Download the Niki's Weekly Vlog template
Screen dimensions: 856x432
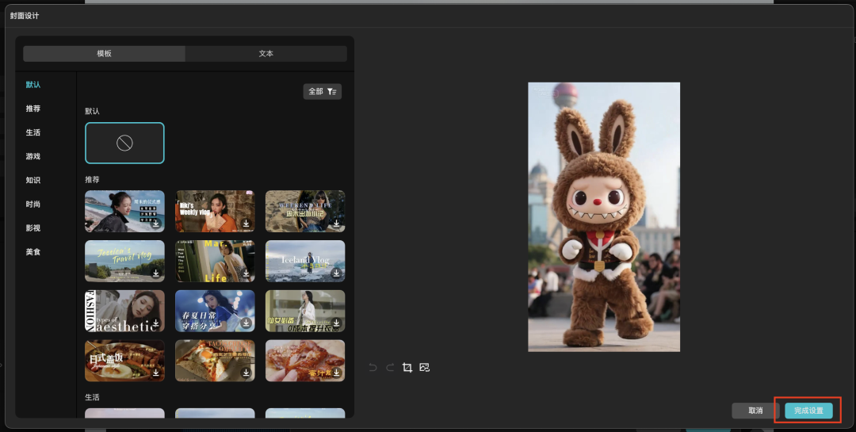pos(246,224)
